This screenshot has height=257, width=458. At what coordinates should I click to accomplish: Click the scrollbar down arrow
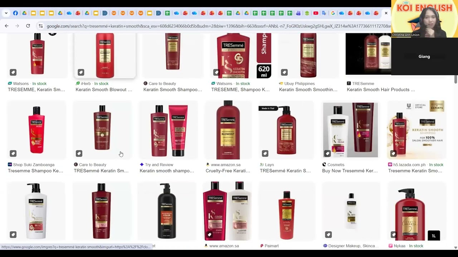[455, 247]
